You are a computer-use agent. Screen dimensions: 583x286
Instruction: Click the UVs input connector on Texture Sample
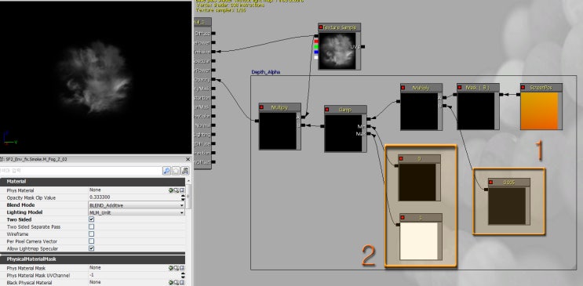(x=363, y=47)
